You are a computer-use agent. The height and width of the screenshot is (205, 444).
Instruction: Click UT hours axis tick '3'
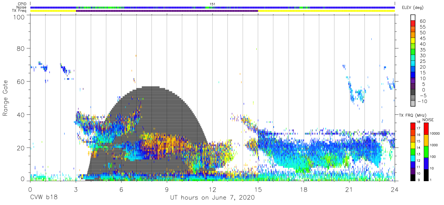(x=76, y=189)
